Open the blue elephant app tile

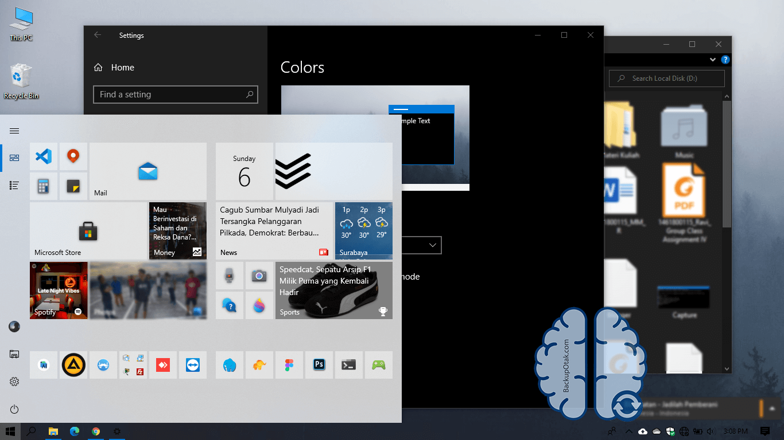tap(230, 365)
